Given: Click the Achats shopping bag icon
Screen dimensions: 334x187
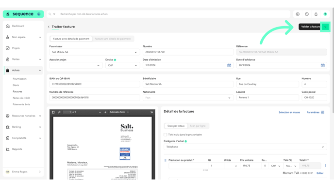Looking at the screenshot, I should [8, 71].
